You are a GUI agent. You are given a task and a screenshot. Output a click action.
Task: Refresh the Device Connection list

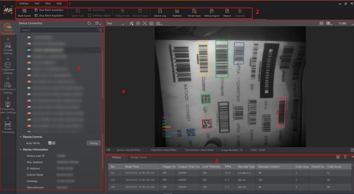click(89, 23)
